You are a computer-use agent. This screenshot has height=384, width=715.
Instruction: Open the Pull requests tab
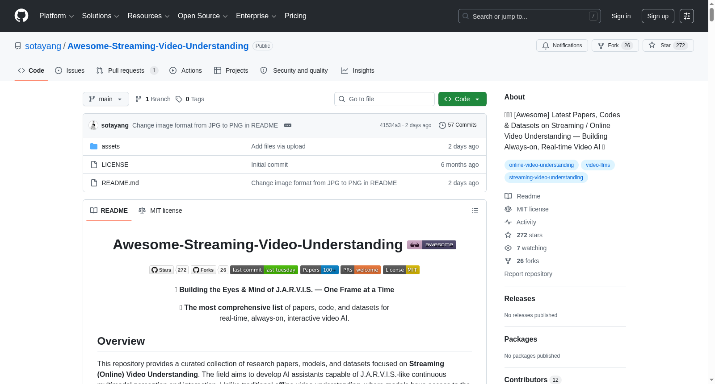pyautogui.click(x=127, y=70)
